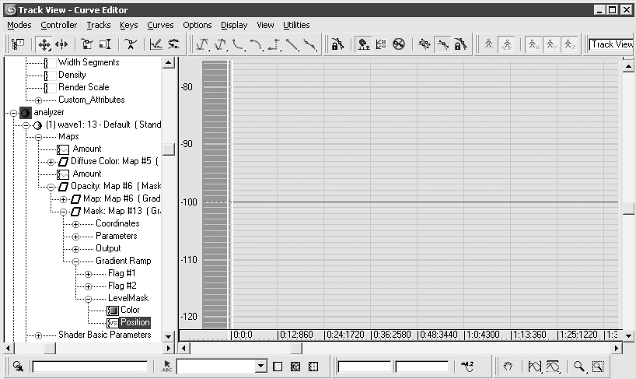Image resolution: width=636 pixels, height=379 pixels.
Task: Select the Color track under LevelMask
Action: coord(123,311)
